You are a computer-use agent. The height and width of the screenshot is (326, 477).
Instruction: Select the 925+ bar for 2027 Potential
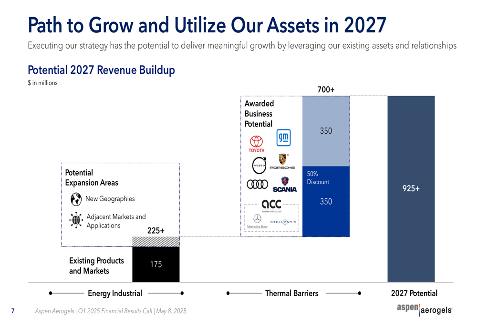(411, 189)
